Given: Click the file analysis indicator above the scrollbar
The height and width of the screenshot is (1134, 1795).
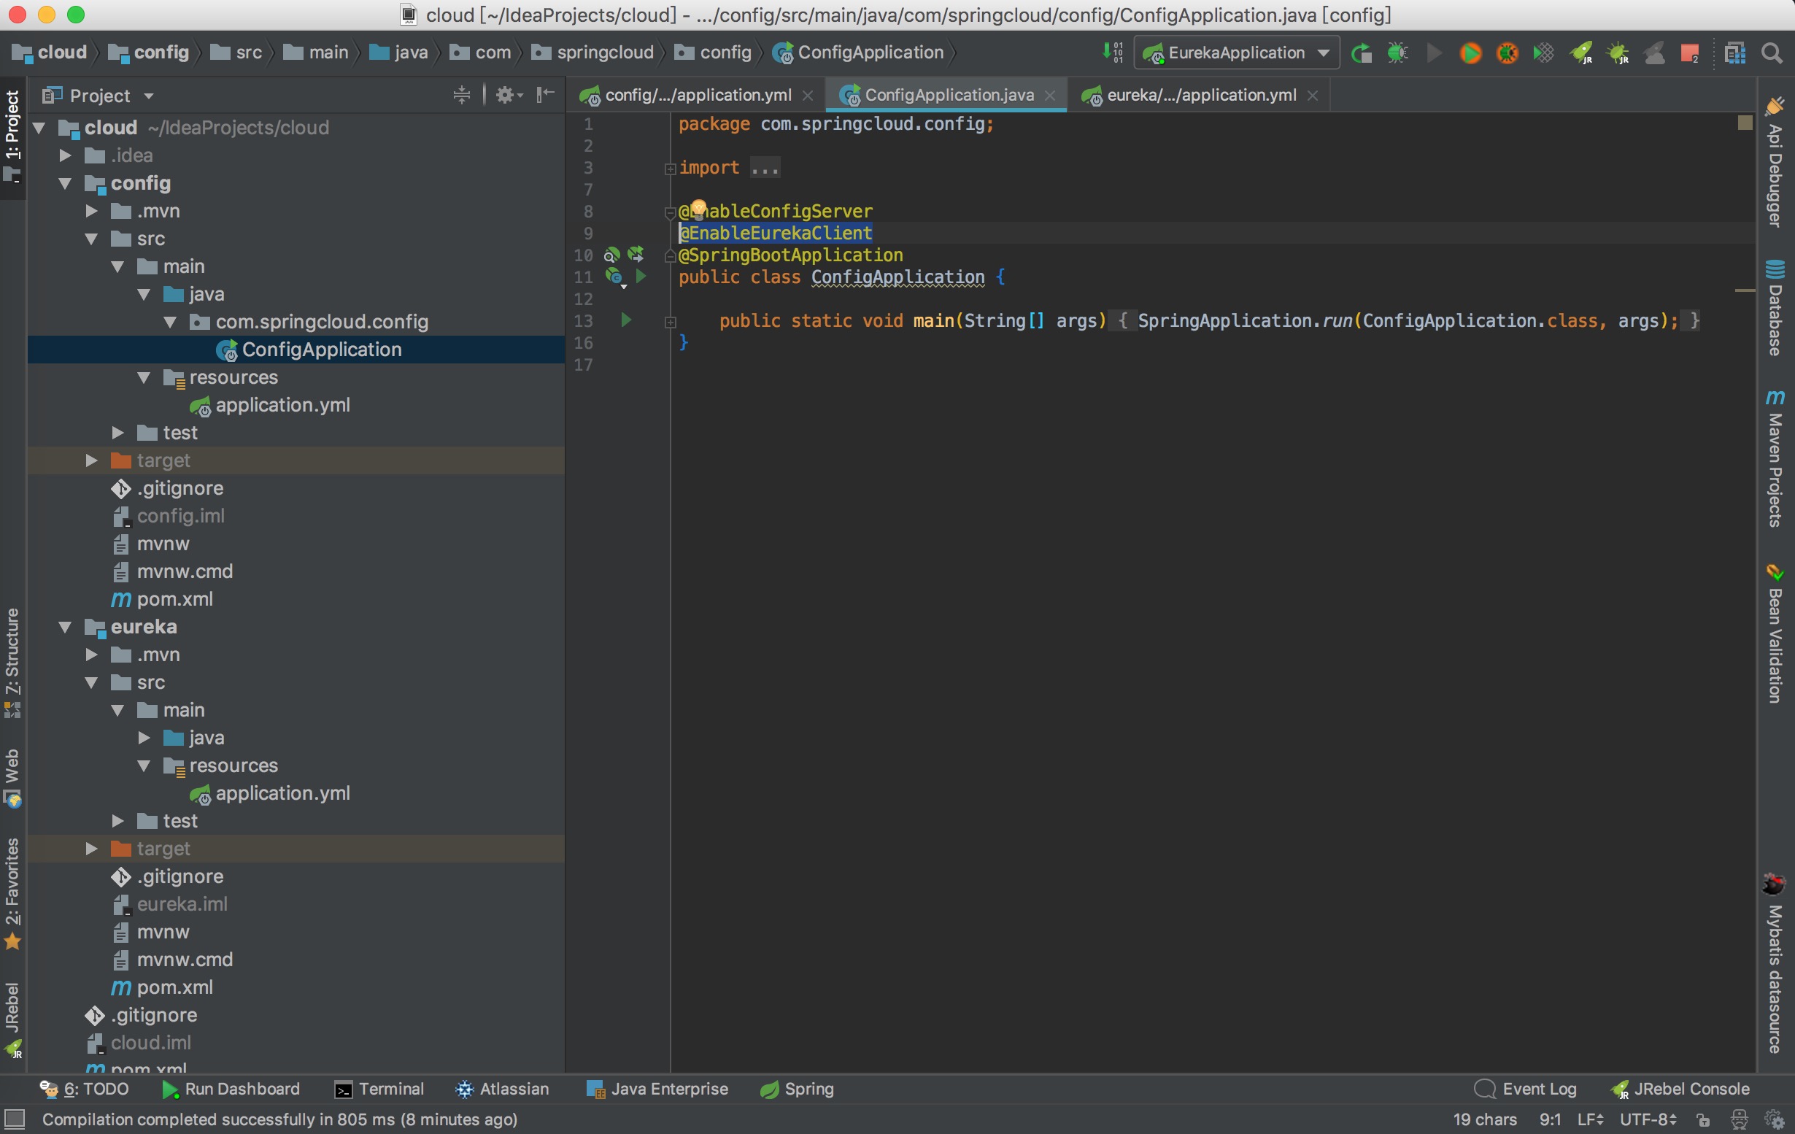Looking at the screenshot, I should point(1745,123).
